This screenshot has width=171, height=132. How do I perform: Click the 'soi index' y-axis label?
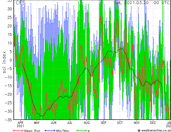coord(4,62)
